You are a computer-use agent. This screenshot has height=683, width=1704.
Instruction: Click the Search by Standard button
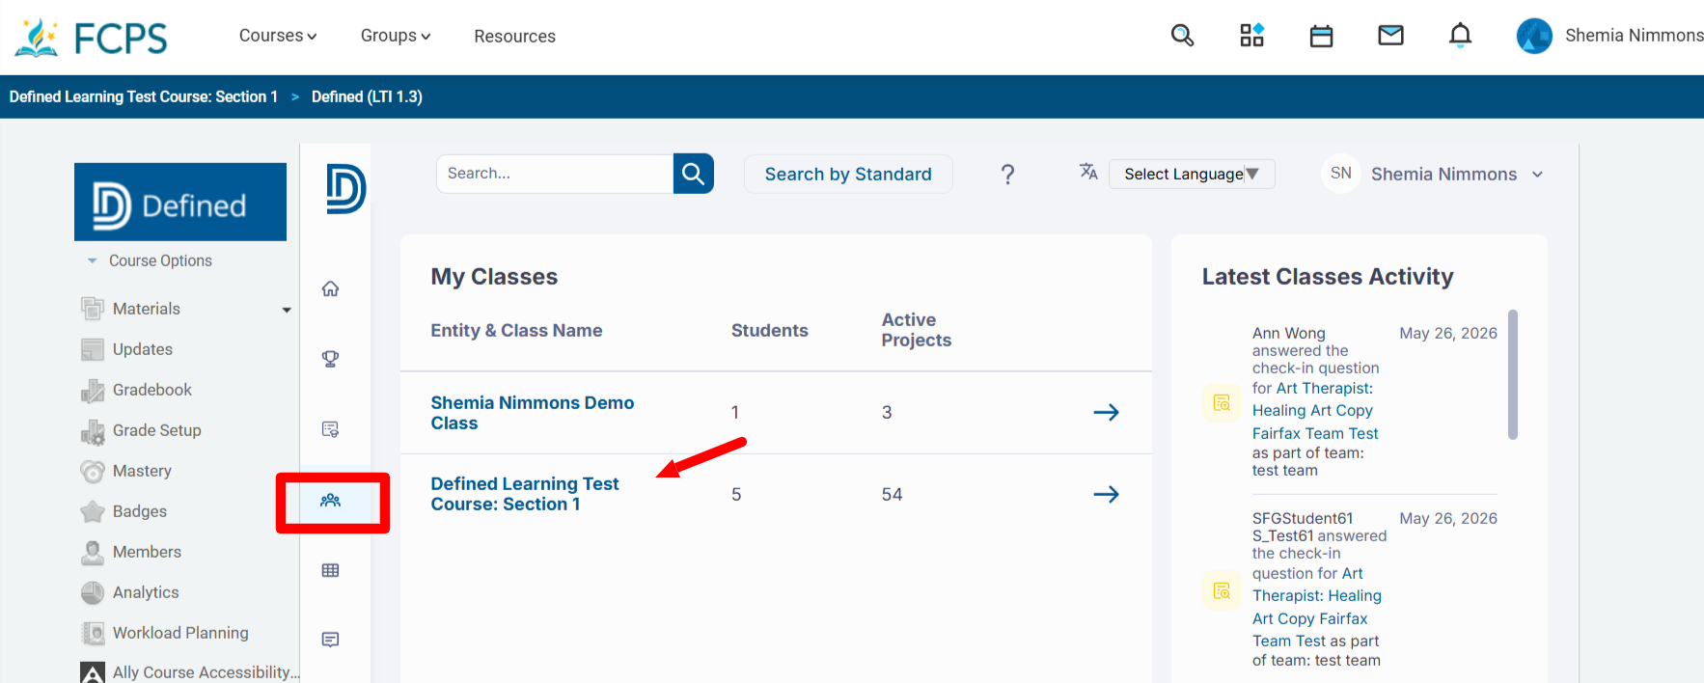click(848, 174)
